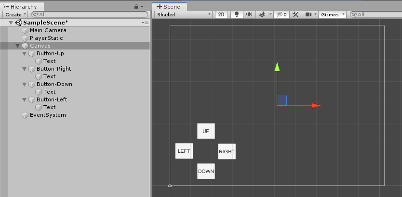Viewport: 402px width, 197px height.
Task: Open the SampleScene options menu icon
Action: pos(145,23)
